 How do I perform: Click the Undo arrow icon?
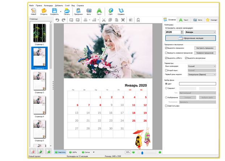click(x=57, y=20)
